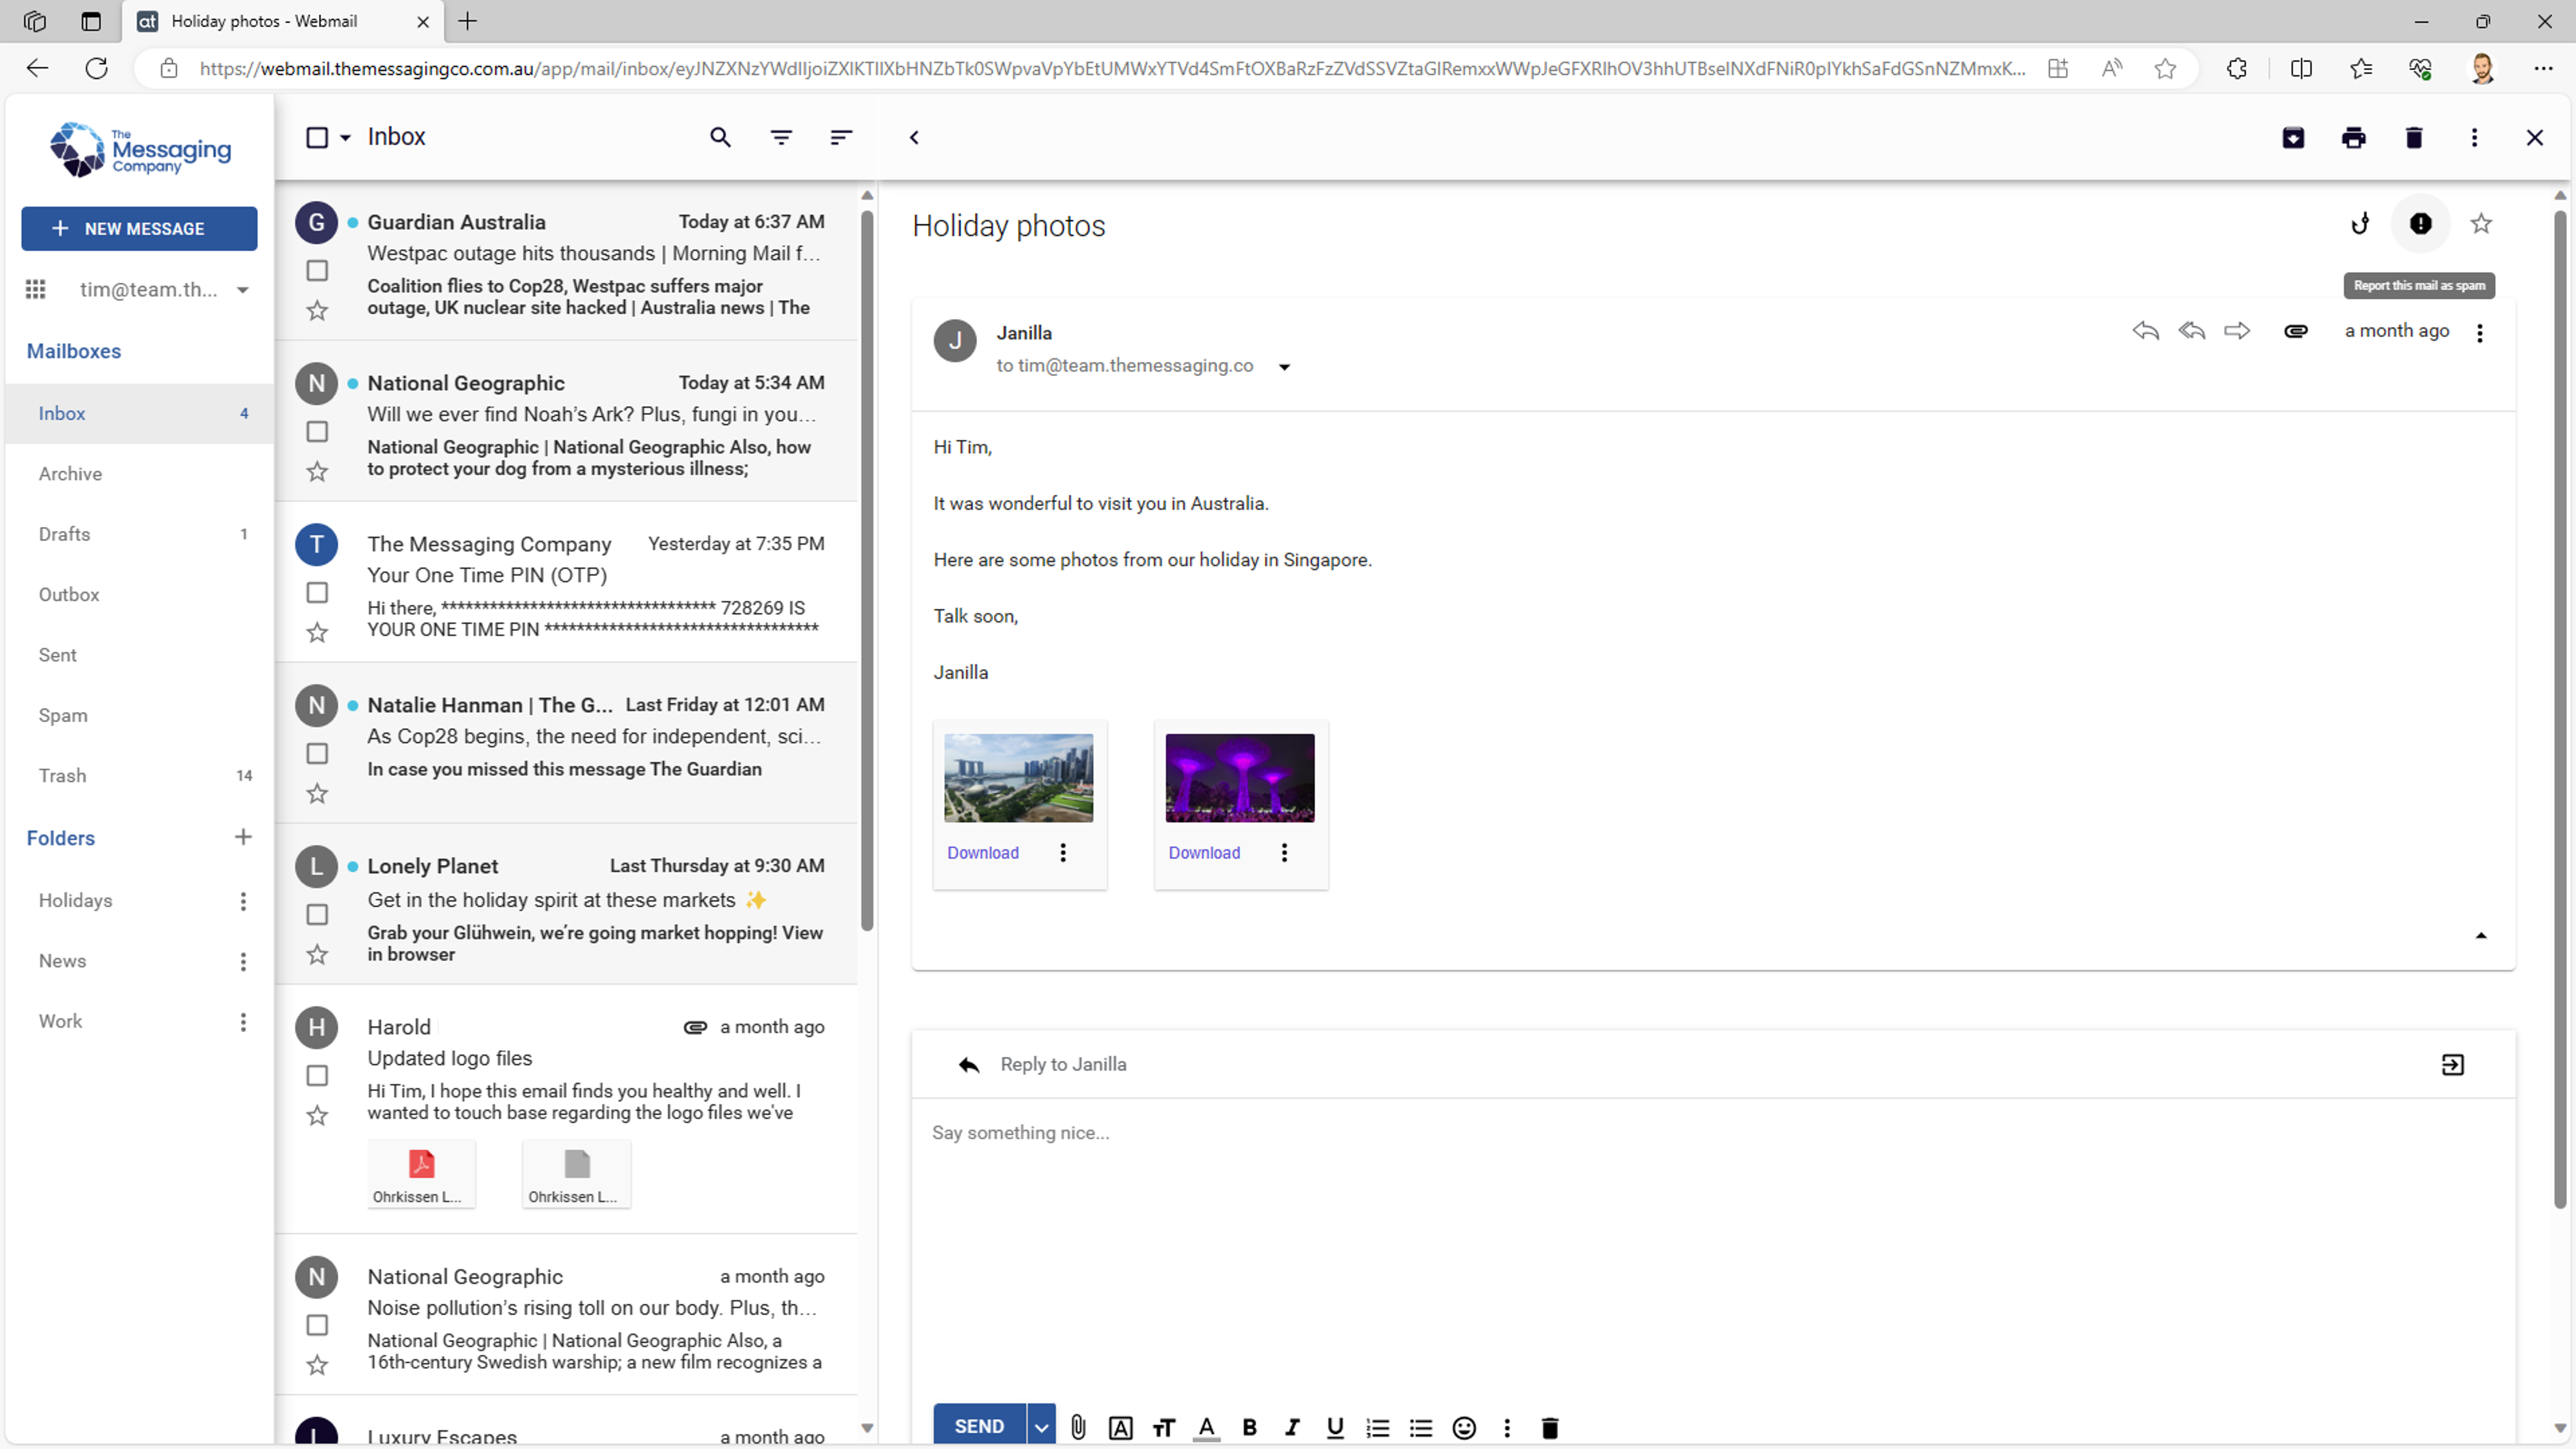
Task: Insert a numbered list
Action: (1378, 1428)
